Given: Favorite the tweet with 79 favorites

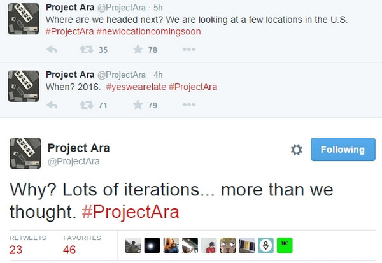Looking at the screenshot, I should click(138, 105).
